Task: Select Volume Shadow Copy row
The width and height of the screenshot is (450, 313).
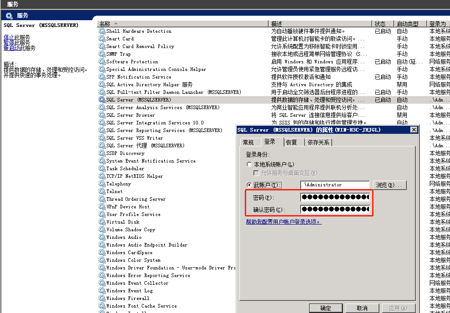Action: 166,229
